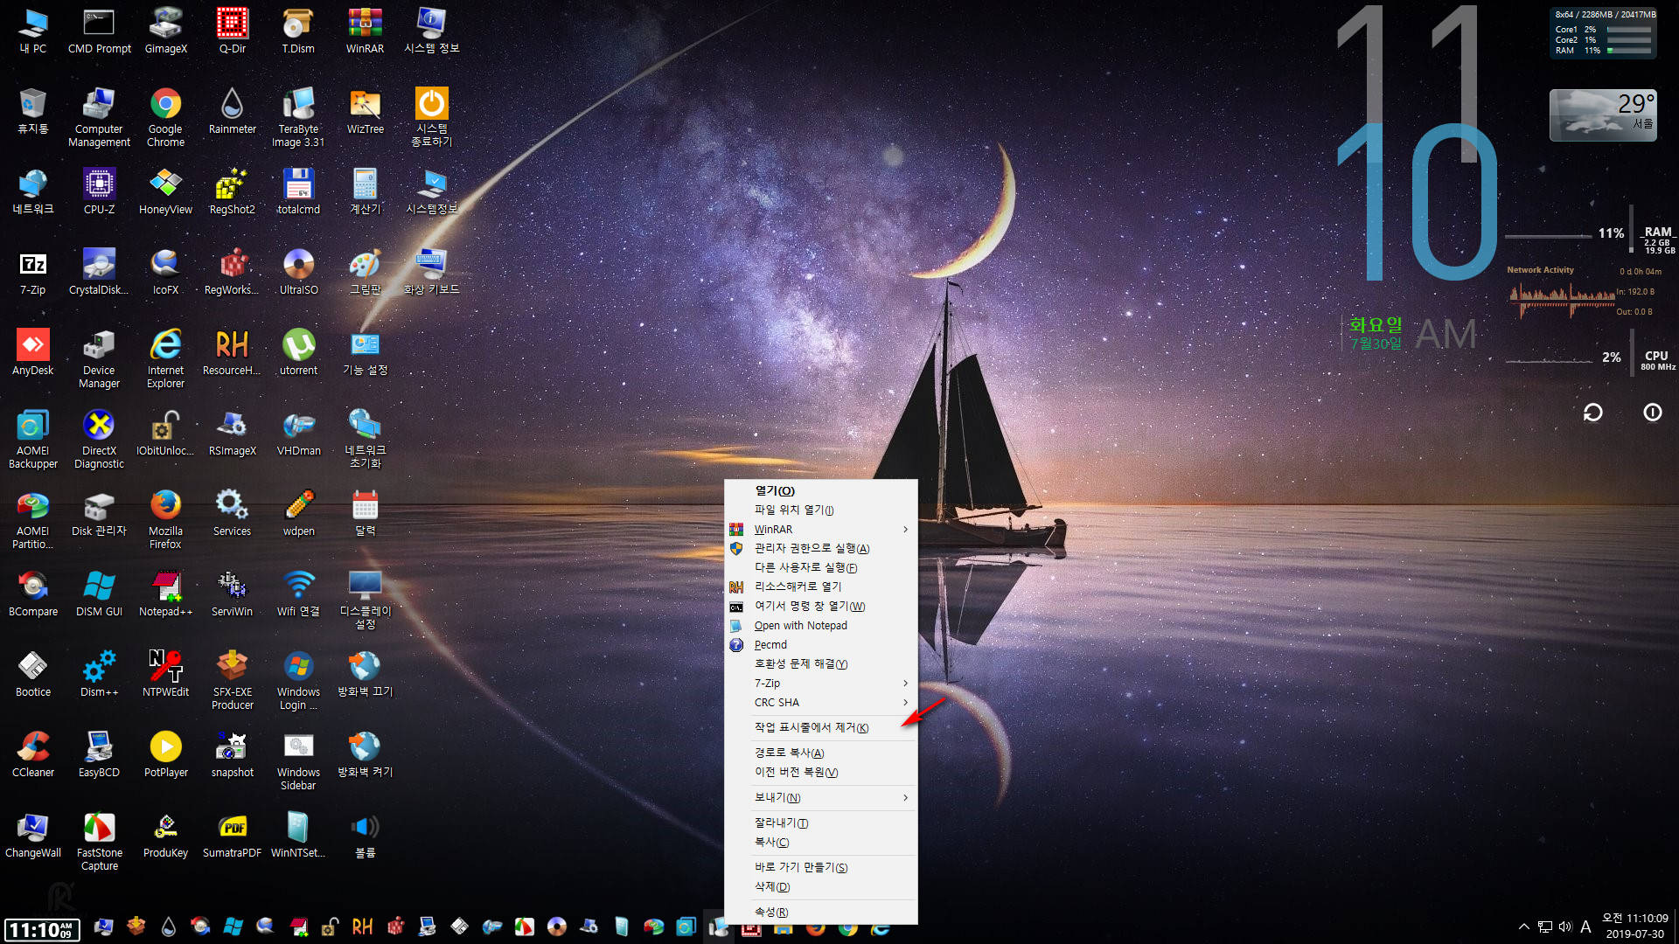The height and width of the screenshot is (944, 1679).
Task: Show hidden tray icons chevron
Action: [x=1524, y=927]
